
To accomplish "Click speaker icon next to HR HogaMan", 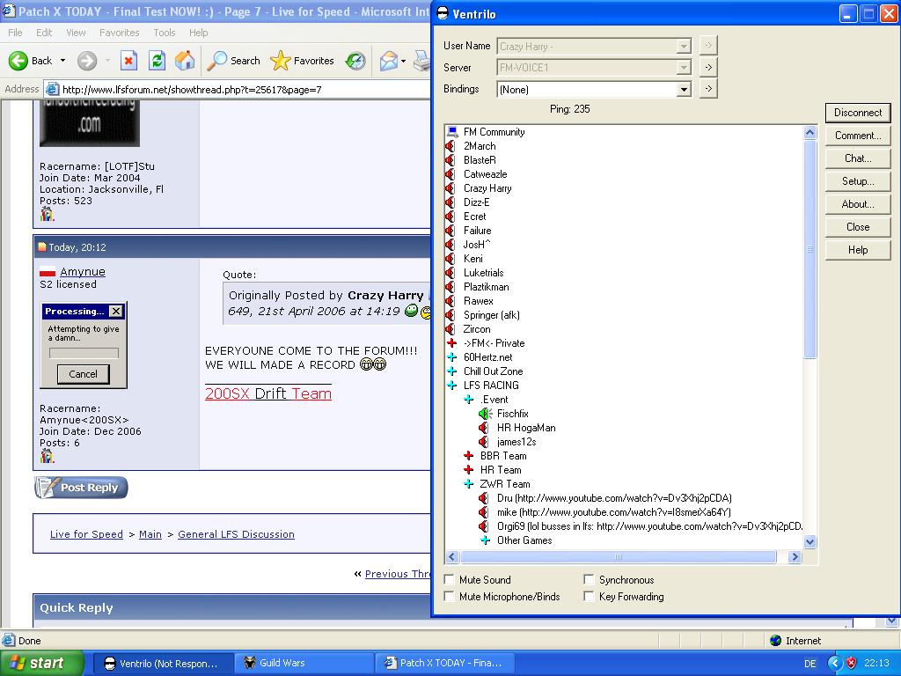I will click(484, 428).
